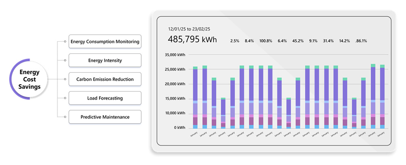Select the 2.5% percentage figure

[235, 41]
